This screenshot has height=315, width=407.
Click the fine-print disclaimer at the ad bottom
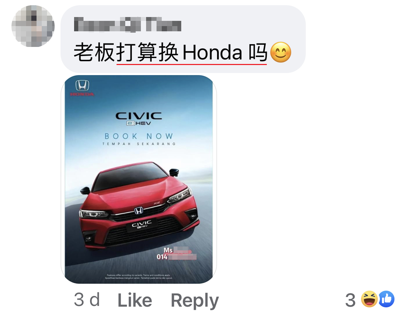[x=138, y=276]
